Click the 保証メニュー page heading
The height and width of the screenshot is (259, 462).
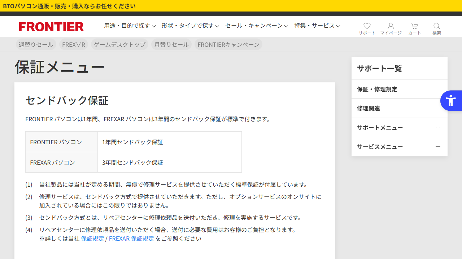coord(60,67)
